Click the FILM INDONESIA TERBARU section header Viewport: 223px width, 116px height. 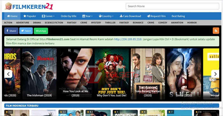click(x=111, y=106)
